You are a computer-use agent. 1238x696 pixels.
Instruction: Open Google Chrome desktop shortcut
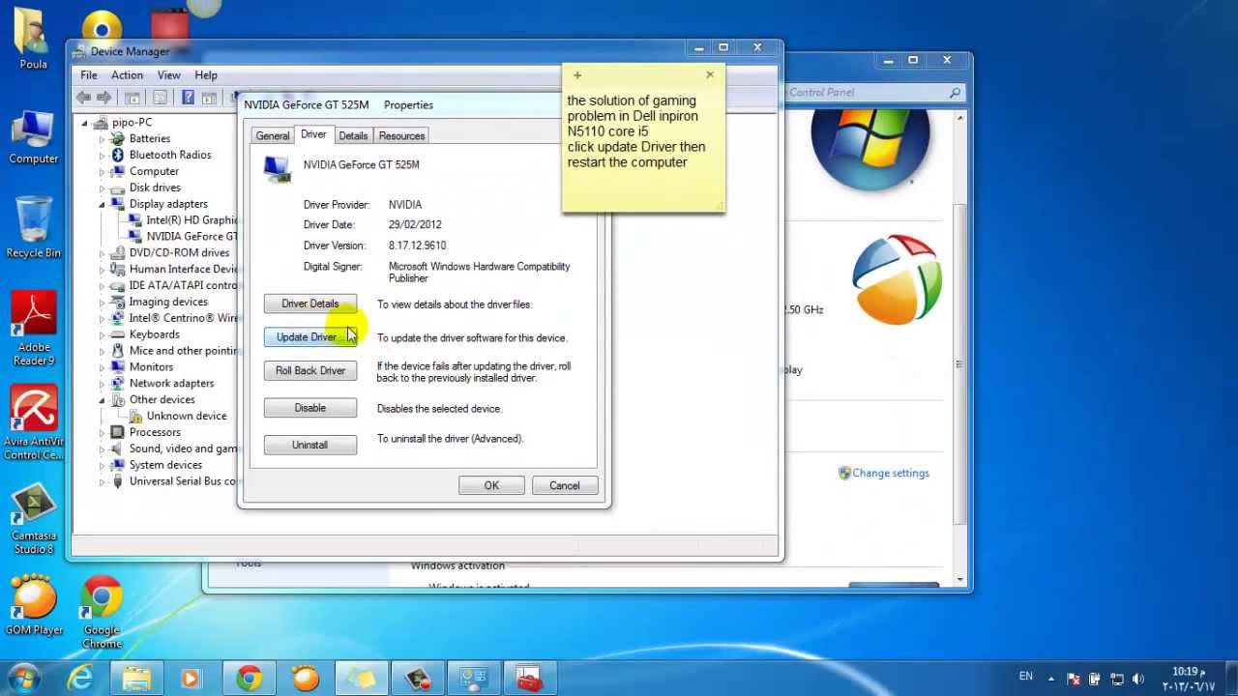pyautogui.click(x=102, y=613)
